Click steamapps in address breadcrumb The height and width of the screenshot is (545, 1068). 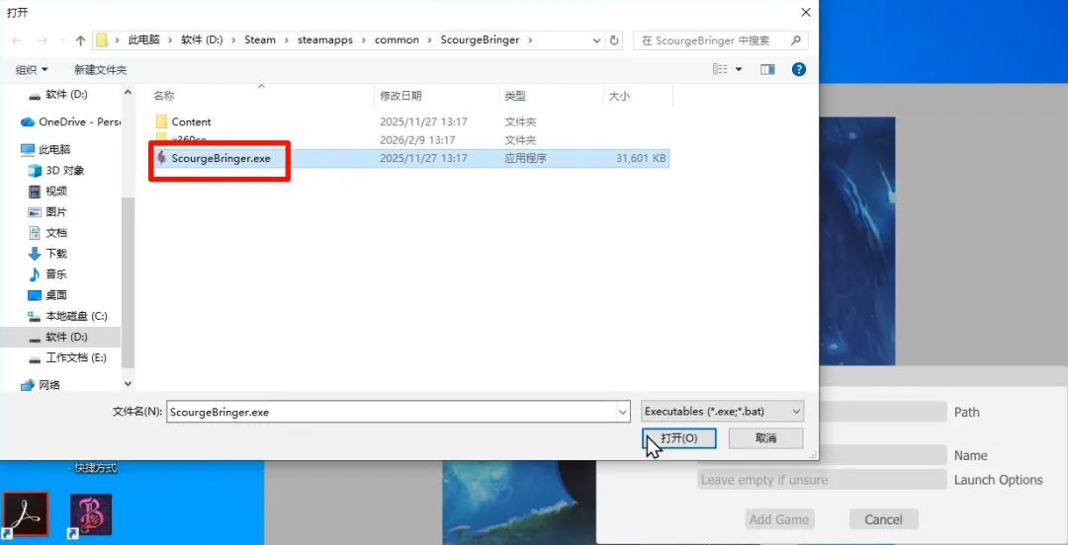point(325,40)
